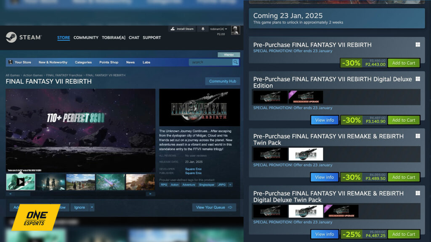
Task: Click the user avatar picture
Action: [x=235, y=30]
